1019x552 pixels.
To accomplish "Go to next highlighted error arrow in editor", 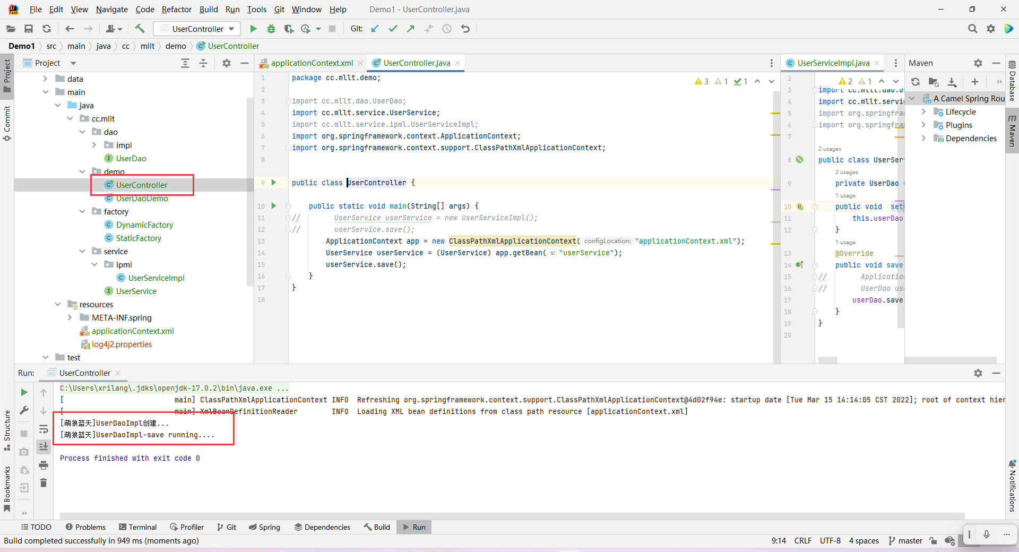I will tap(772, 81).
